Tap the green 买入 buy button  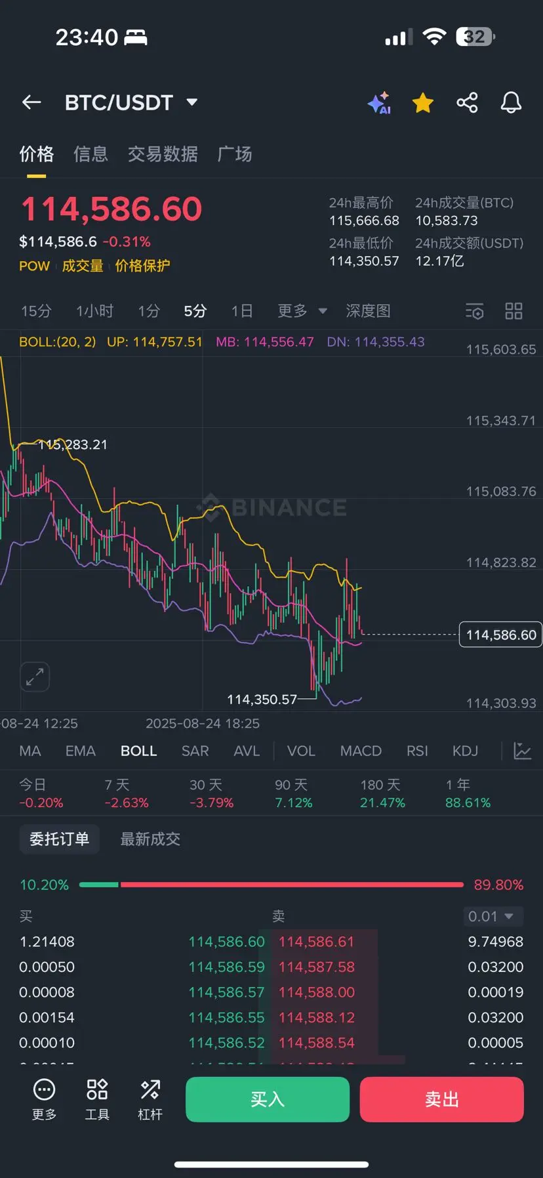tap(268, 1099)
